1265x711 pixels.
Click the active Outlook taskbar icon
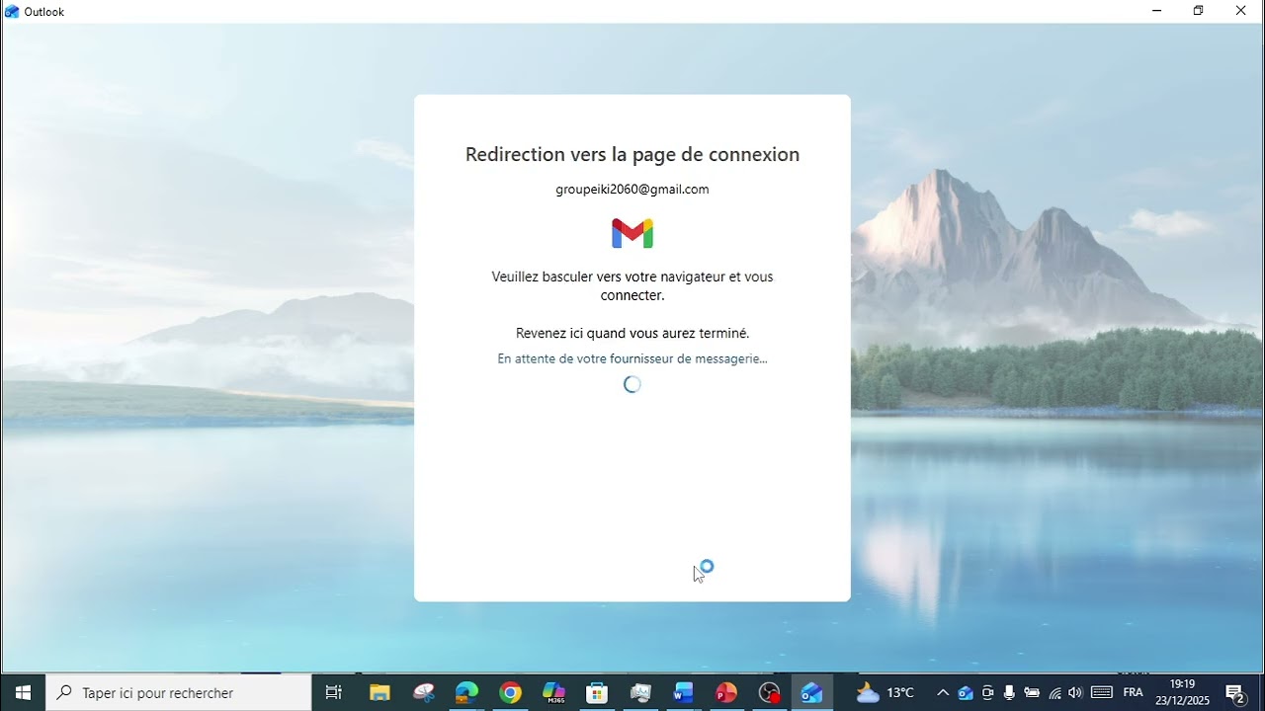[812, 692]
